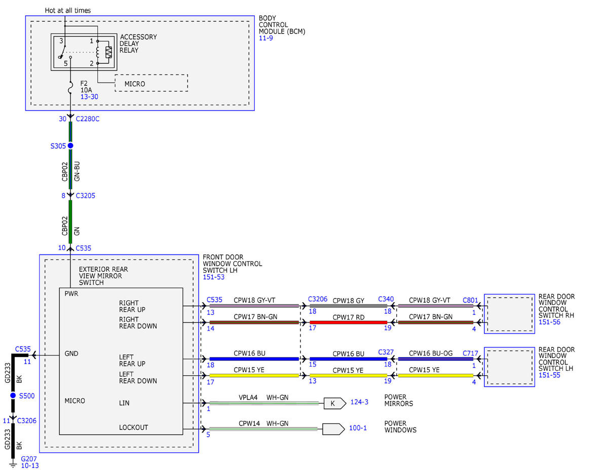Jump to page 124-3 Power Mirrors
This screenshot has height=470, width=608.
[360, 403]
